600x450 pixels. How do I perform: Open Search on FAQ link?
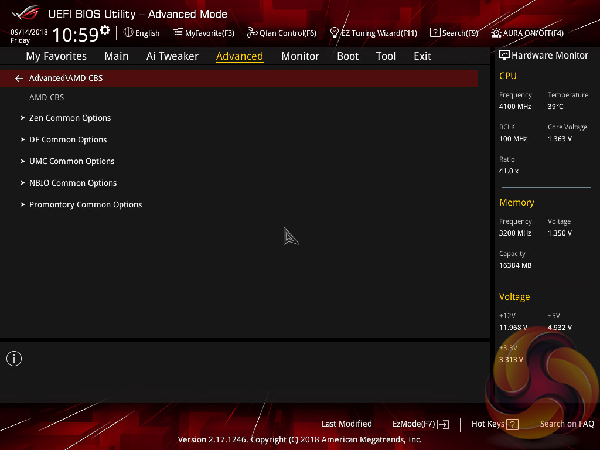tap(567, 424)
